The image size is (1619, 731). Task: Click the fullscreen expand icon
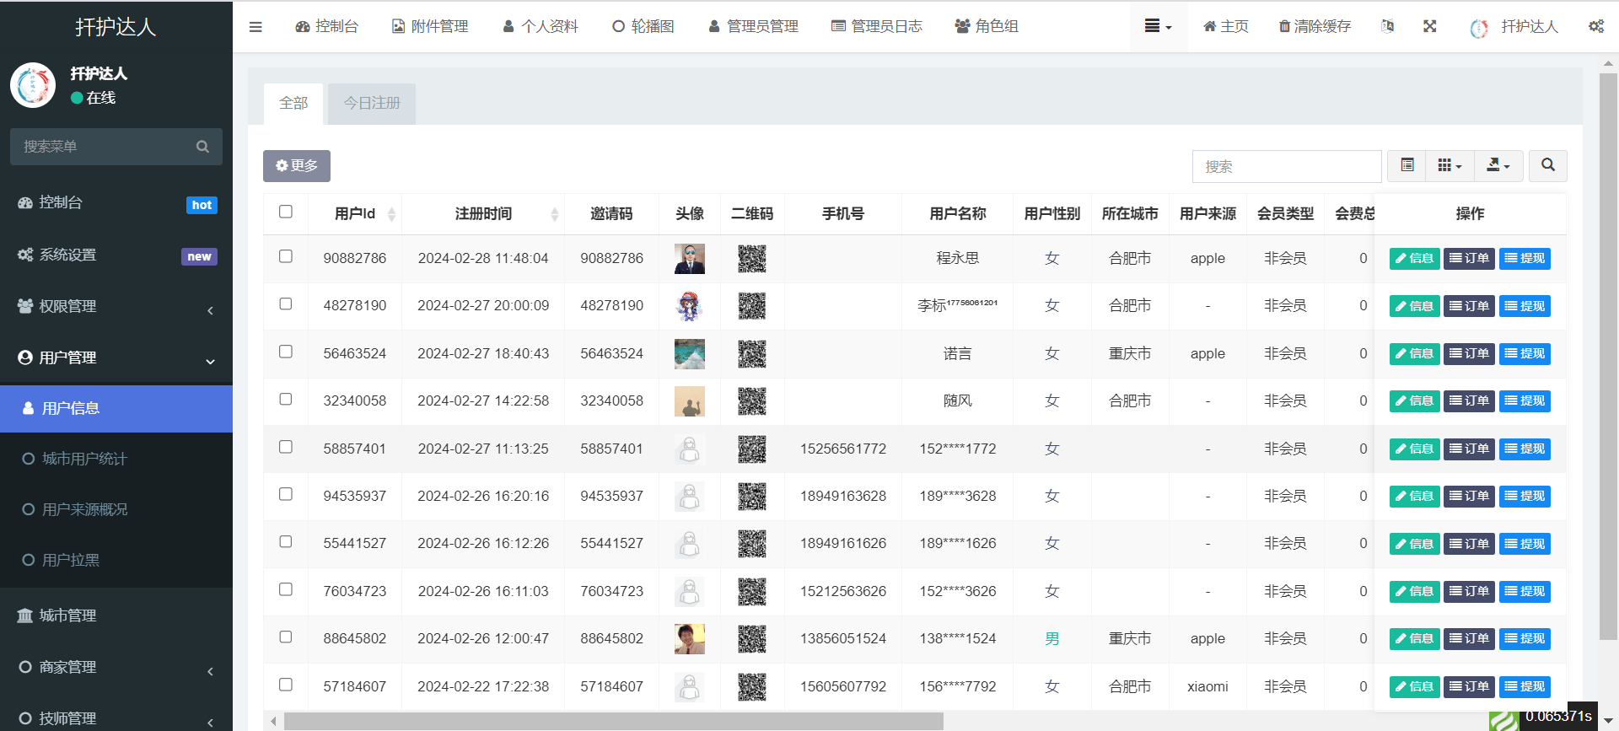(x=1429, y=26)
